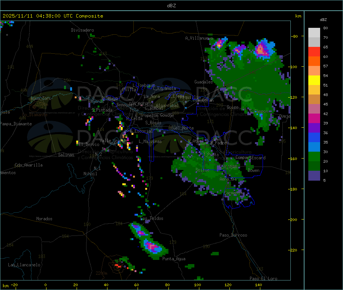Click the red 60-65 dBZ legend swatch

(x=314, y=51)
